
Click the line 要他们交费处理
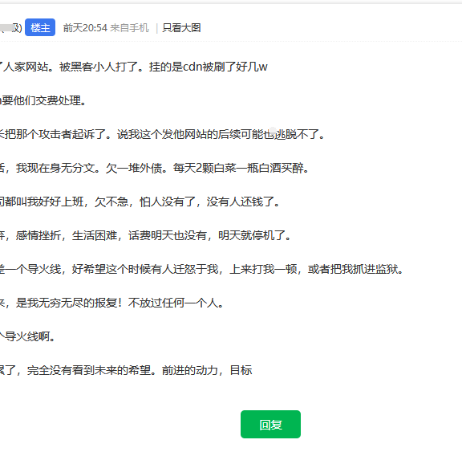43,101
